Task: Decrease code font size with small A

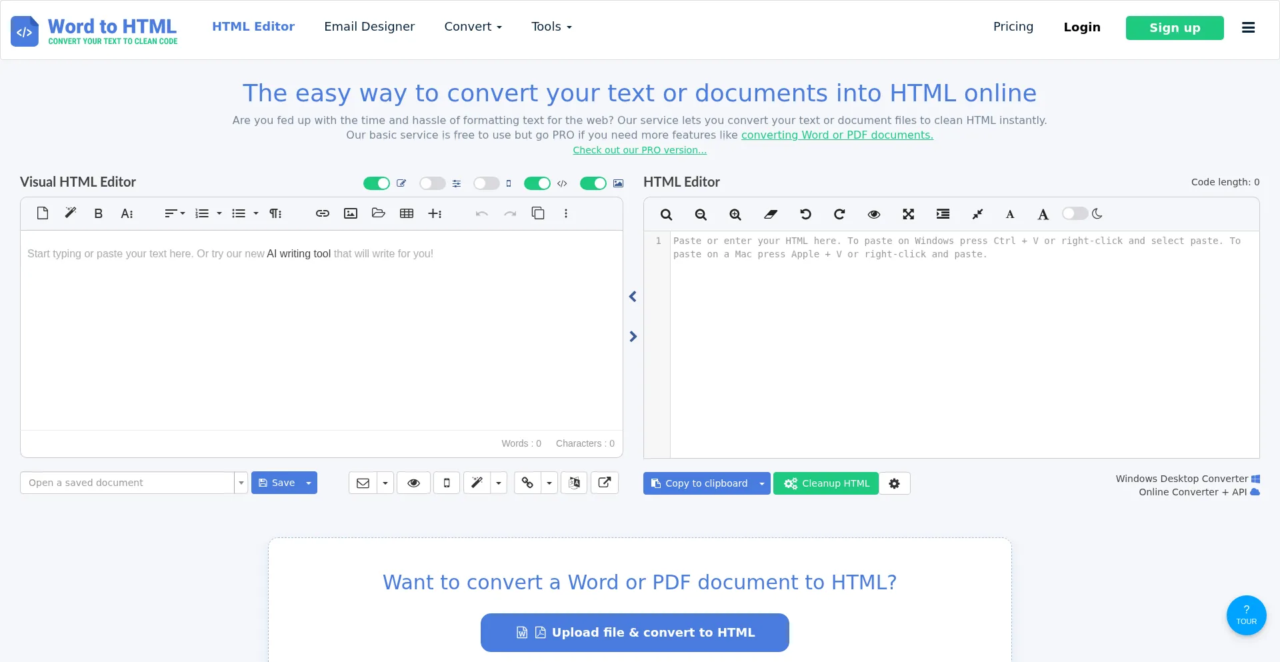Action: tap(1010, 215)
